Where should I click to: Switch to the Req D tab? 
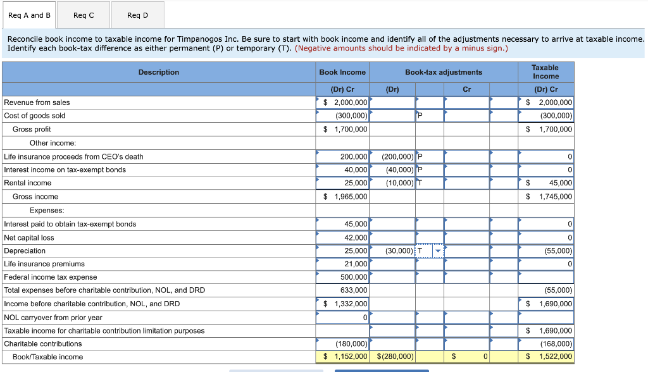coord(137,14)
